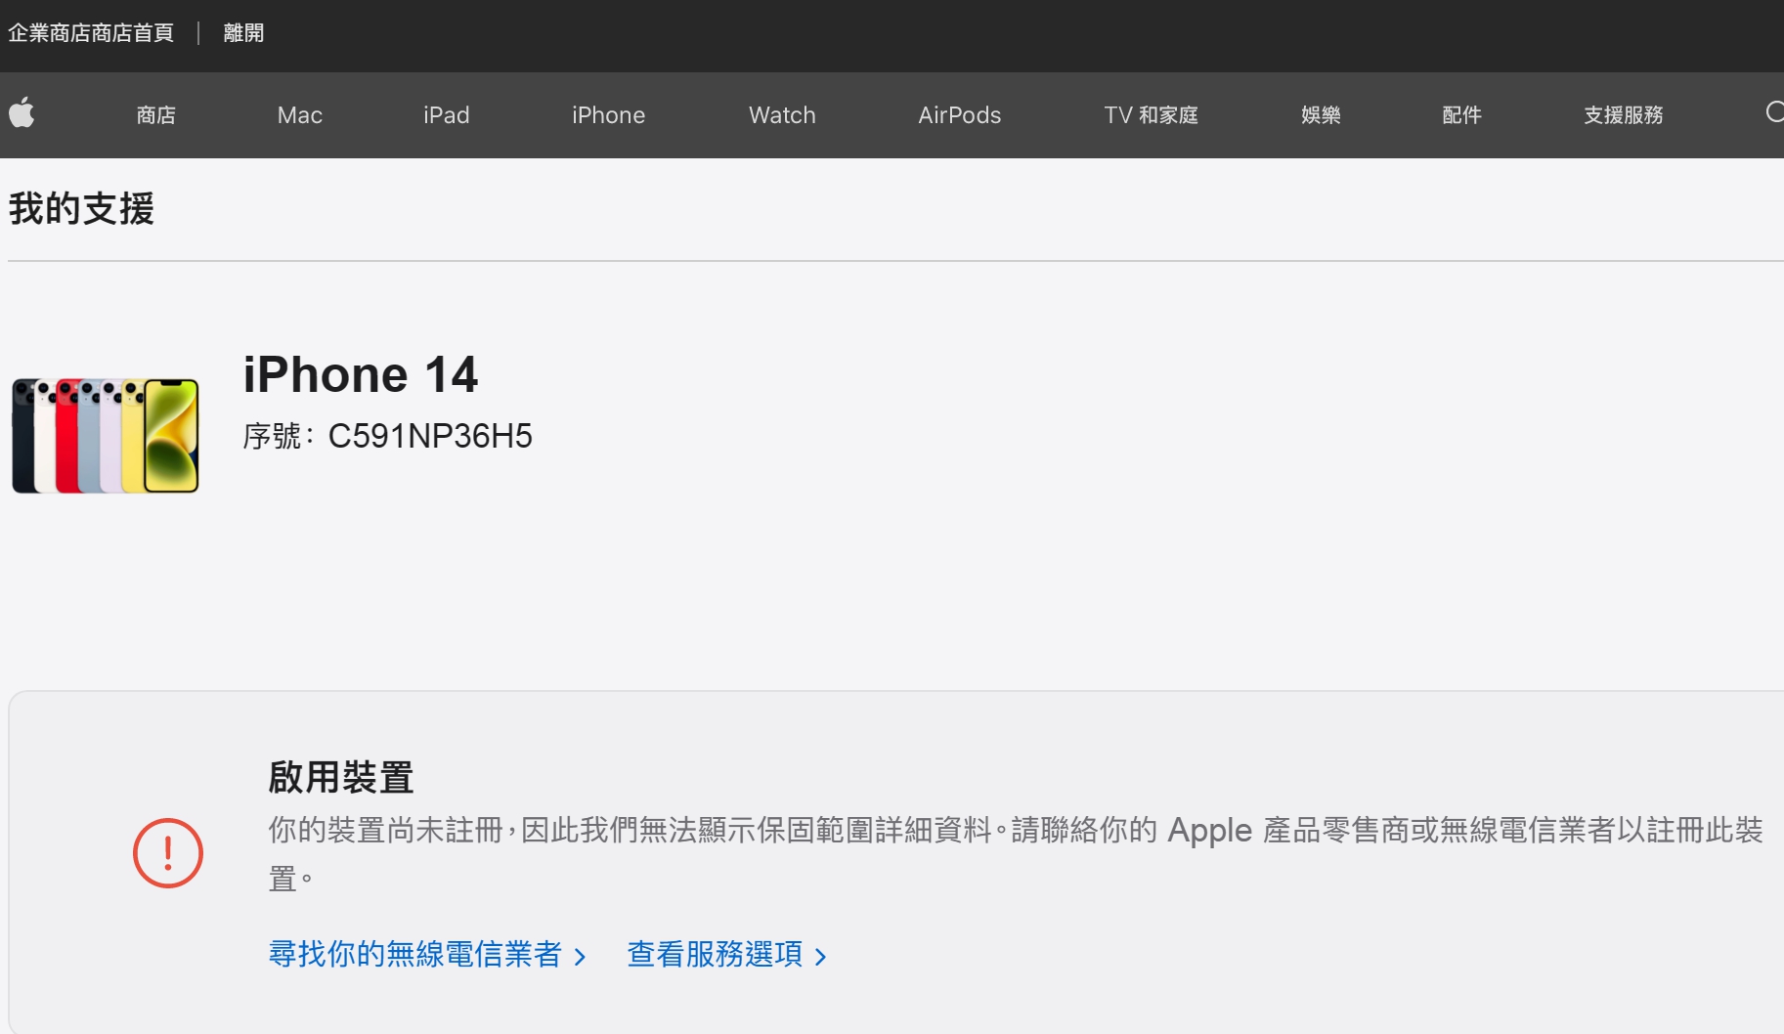Click the 啟用裝置 heading

(341, 778)
